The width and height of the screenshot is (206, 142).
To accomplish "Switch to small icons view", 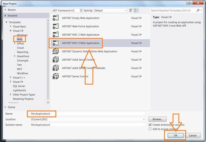I will tap(131, 11).
